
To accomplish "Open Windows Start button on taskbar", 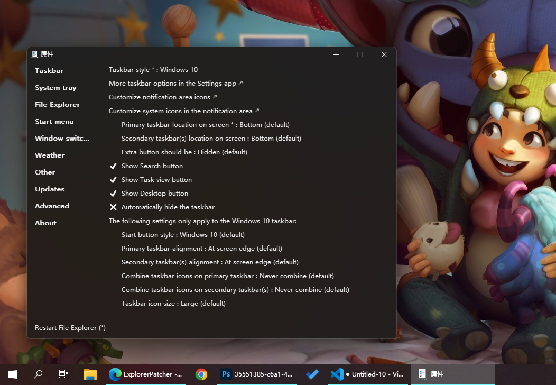I will click(13, 374).
